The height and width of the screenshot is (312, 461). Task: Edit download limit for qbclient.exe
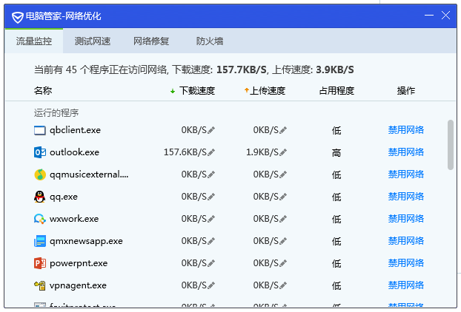point(211,130)
